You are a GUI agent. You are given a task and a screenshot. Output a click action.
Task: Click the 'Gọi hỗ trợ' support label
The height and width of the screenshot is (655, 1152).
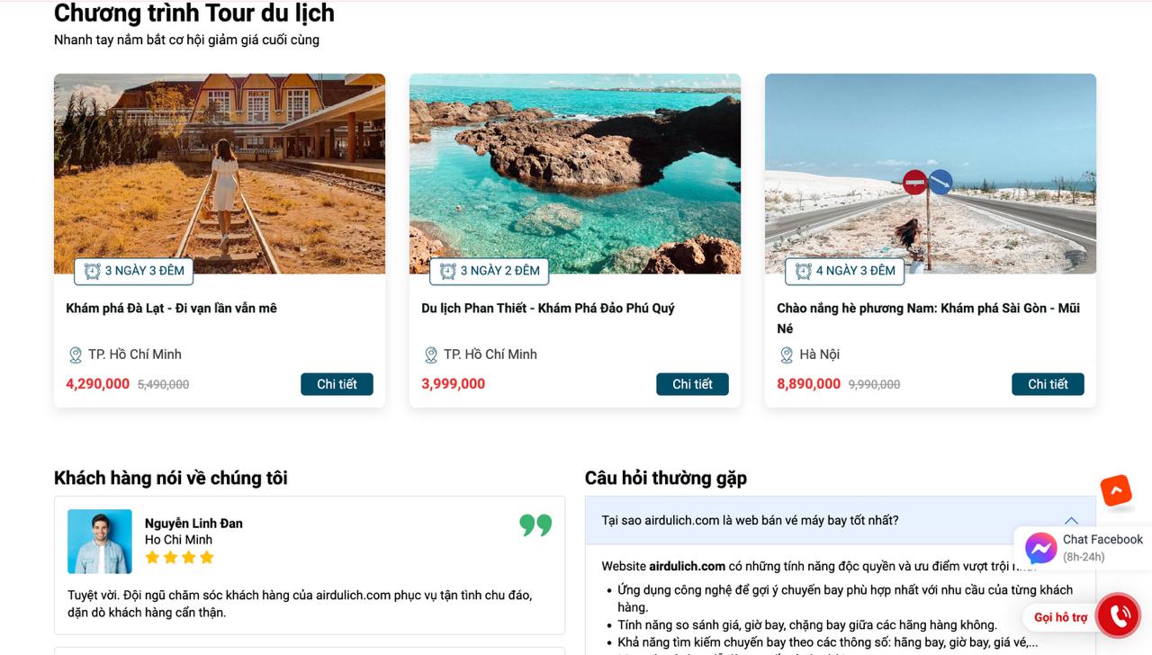pyautogui.click(x=1060, y=617)
